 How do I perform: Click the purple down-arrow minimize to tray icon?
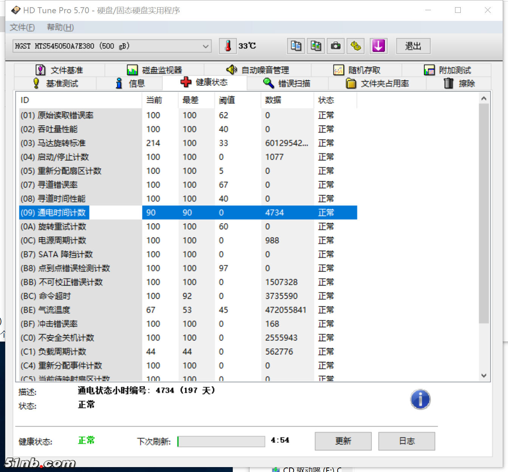[x=378, y=46]
